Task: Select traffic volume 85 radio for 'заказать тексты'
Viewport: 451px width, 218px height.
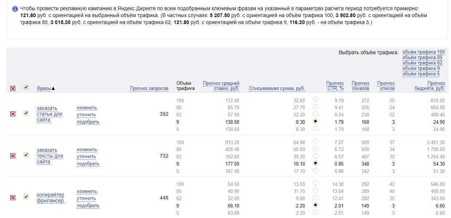Action: point(315,148)
